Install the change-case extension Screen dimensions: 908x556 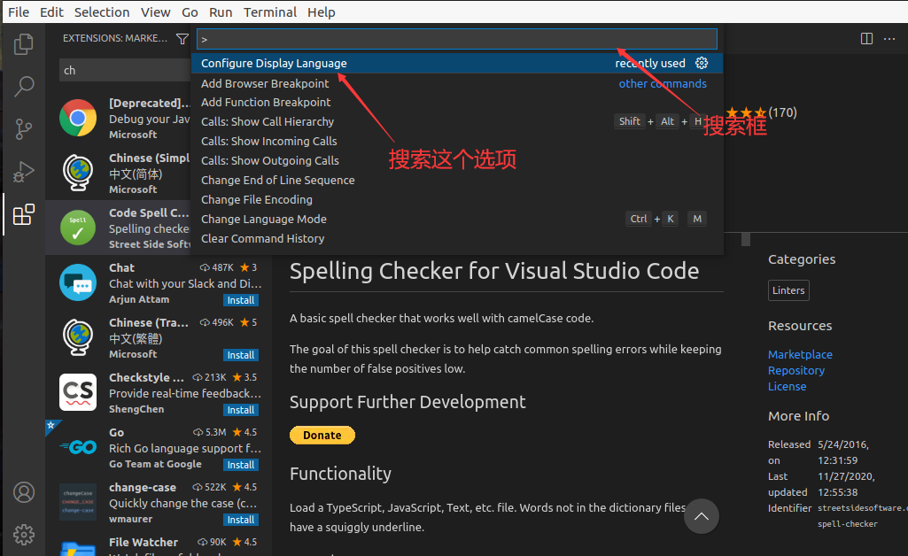(x=241, y=520)
